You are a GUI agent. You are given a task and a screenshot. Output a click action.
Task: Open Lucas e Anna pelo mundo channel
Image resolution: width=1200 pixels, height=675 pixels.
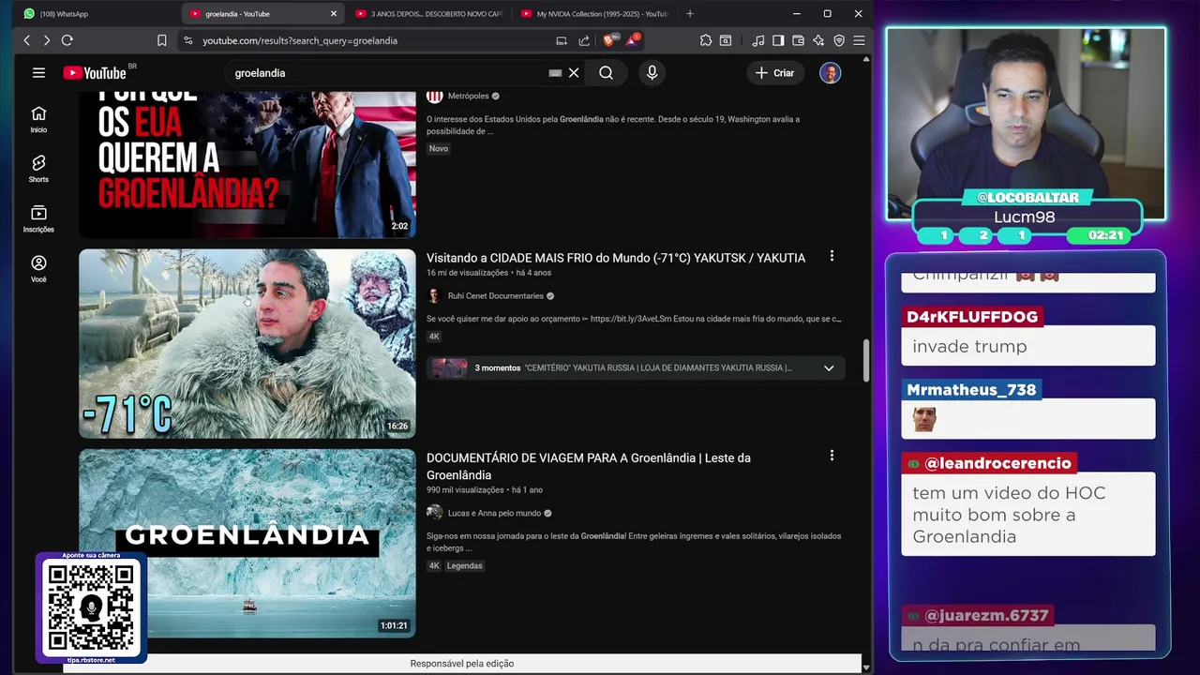494,513
